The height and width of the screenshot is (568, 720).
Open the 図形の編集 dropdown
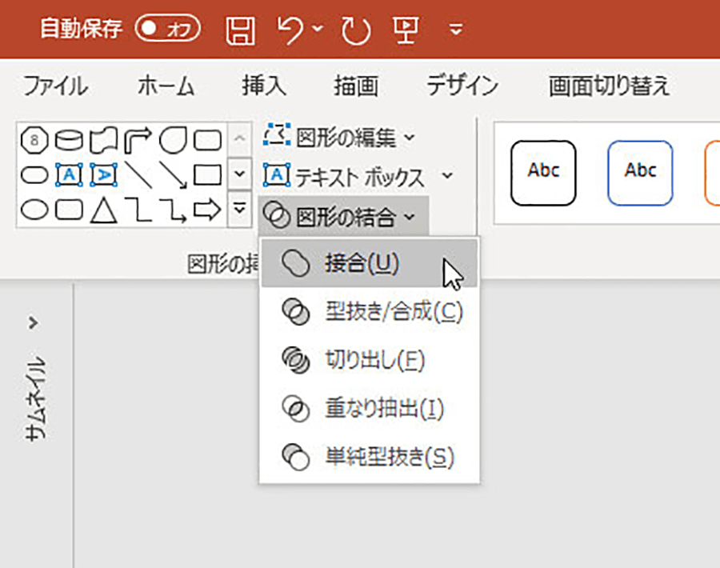point(339,138)
